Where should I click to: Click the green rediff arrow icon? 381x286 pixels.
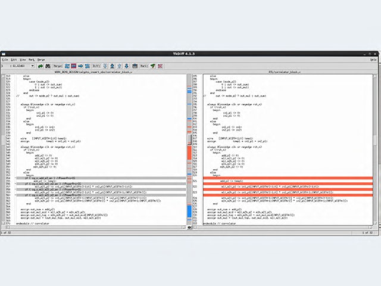[x=40, y=66]
